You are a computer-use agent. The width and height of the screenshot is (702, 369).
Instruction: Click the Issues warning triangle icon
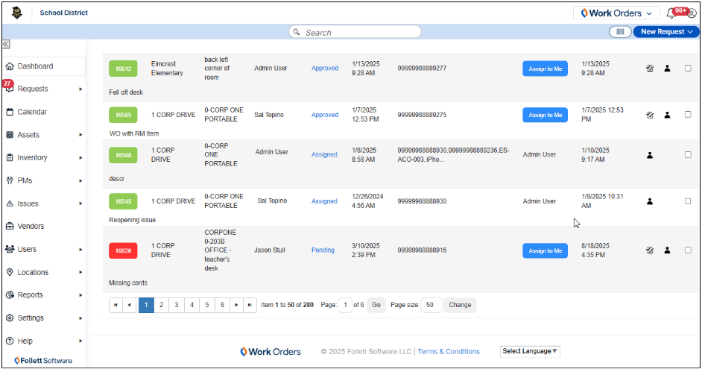click(10, 204)
